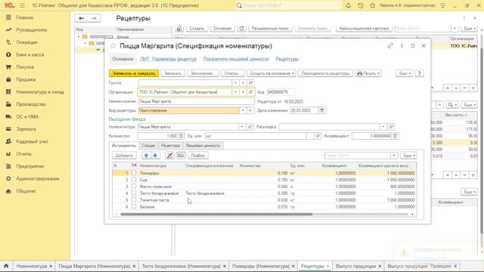Open ingredients search field dropdown arrow
Image resolution: width=484 pixels, height=272 pixels.
coord(394,156)
